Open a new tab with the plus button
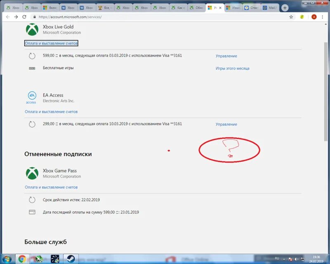Viewport: 330px width, 264px height. (x=285, y=8)
